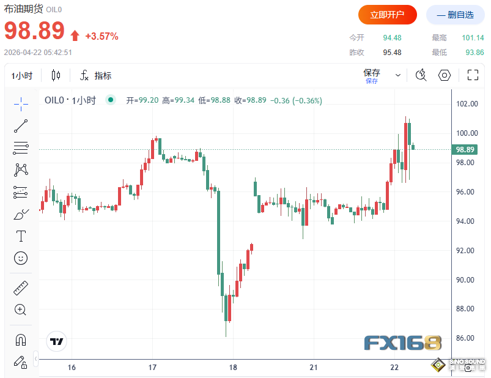Click the 98.89 price label on axis
The height and width of the screenshot is (378, 491).
[x=465, y=150]
